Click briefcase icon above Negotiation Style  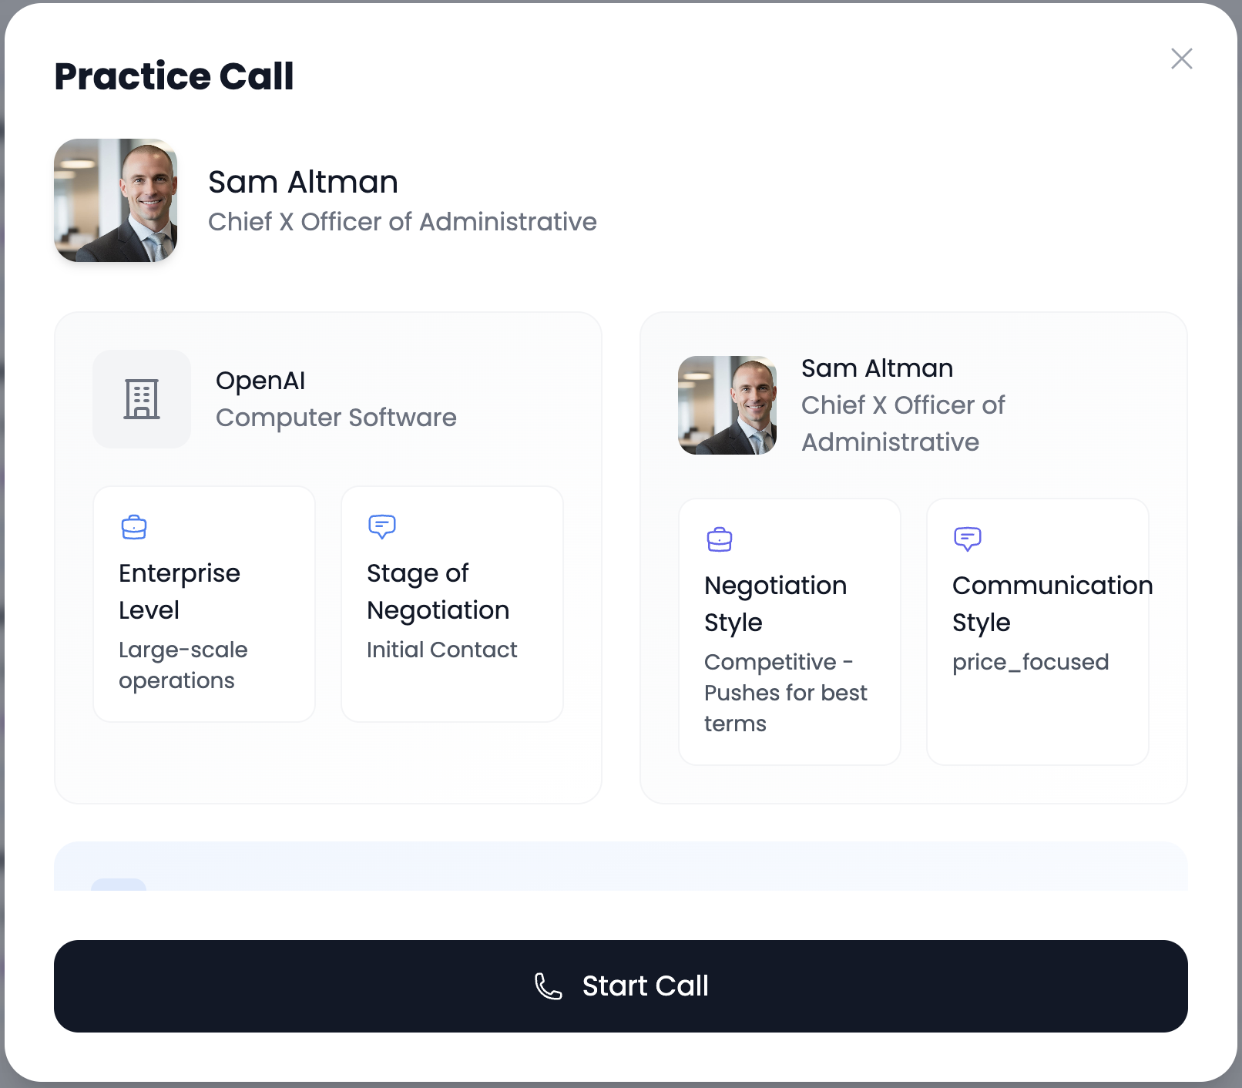(720, 539)
